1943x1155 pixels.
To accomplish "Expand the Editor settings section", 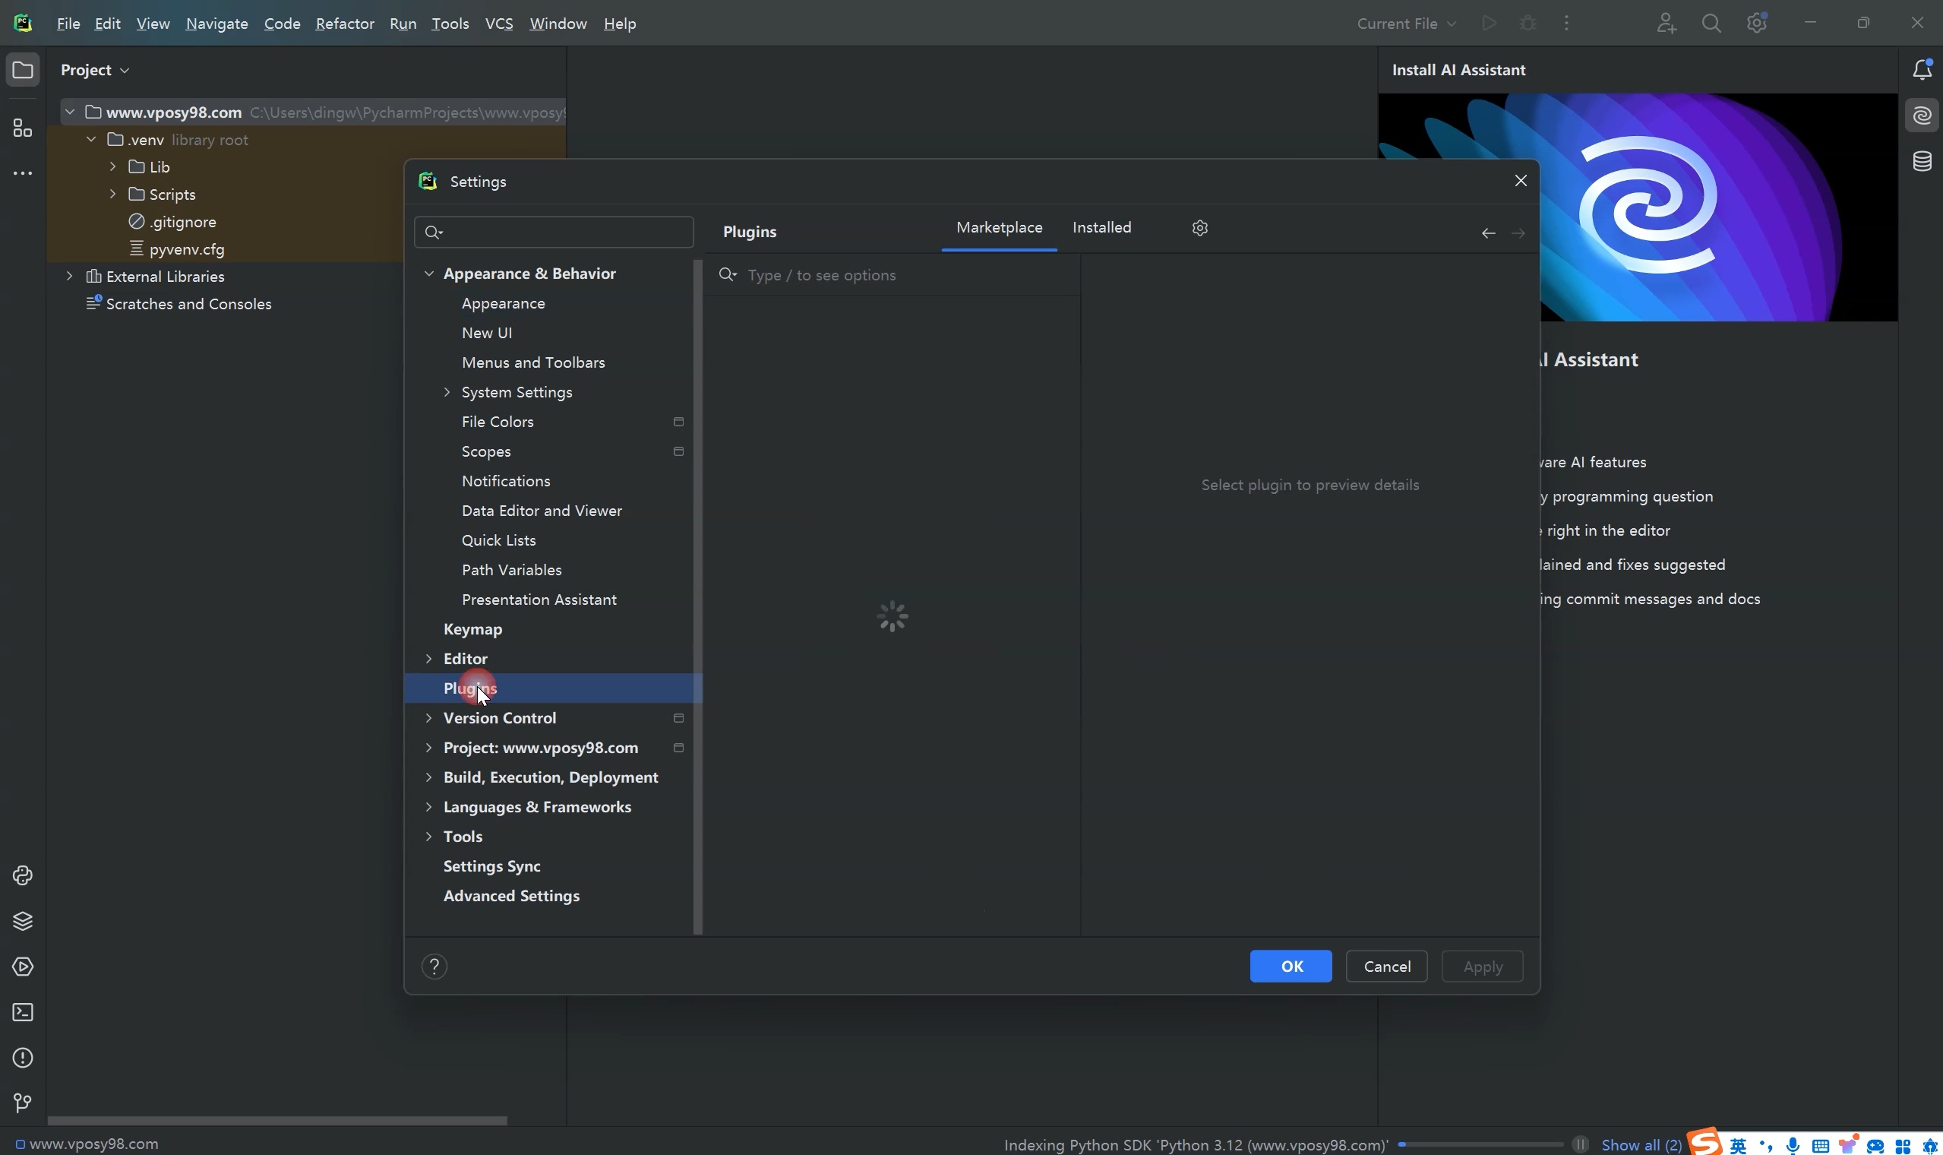I will tap(428, 659).
